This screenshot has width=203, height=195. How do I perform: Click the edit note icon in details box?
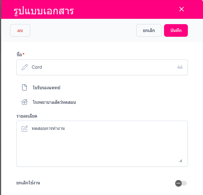click(25, 129)
